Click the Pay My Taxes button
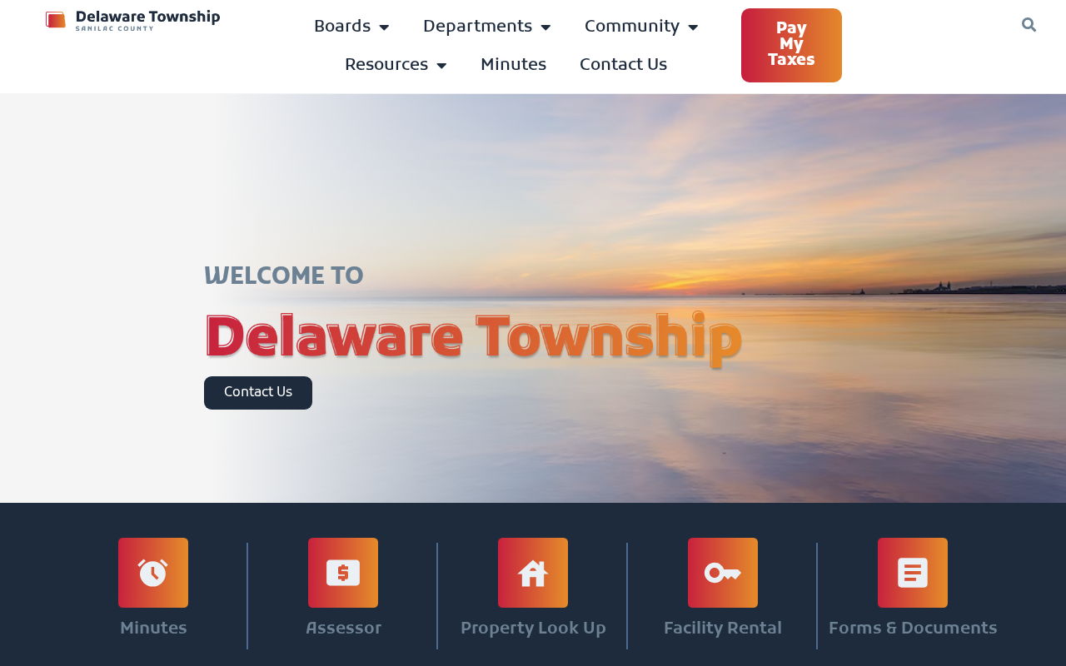Image resolution: width=1066 pixels, height=666 pixels. tap(791, 45)
